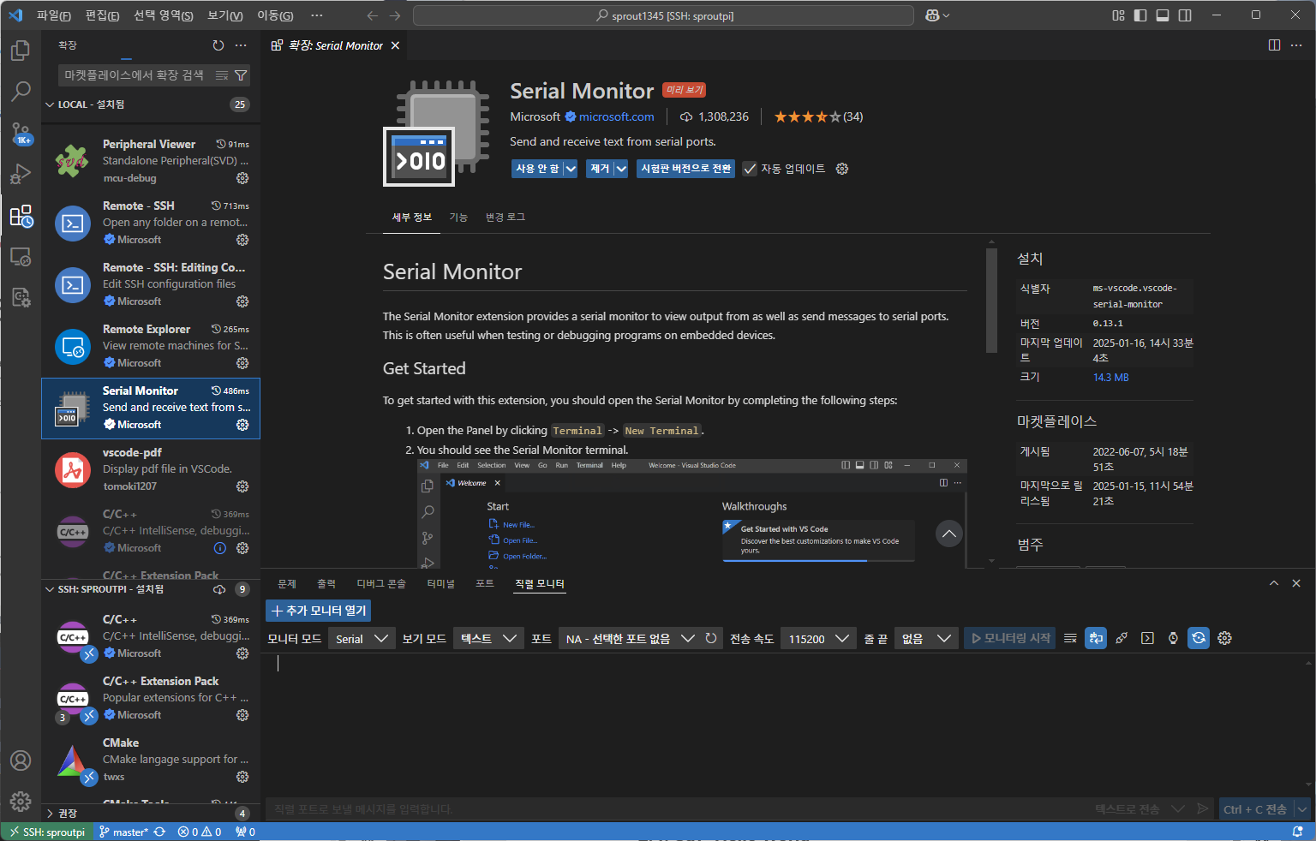The image size is (1316, 841).
Task: Toggle the 자동 업데이트 checkbox
Action: tap(750, 169)
